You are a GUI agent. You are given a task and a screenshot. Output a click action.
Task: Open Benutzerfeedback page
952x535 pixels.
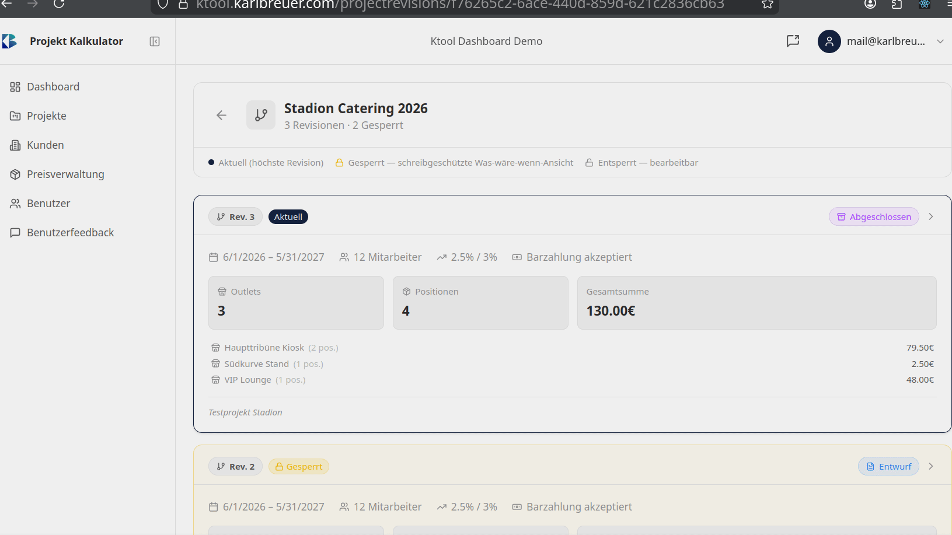pyautogui.click(x=70, y=233)
